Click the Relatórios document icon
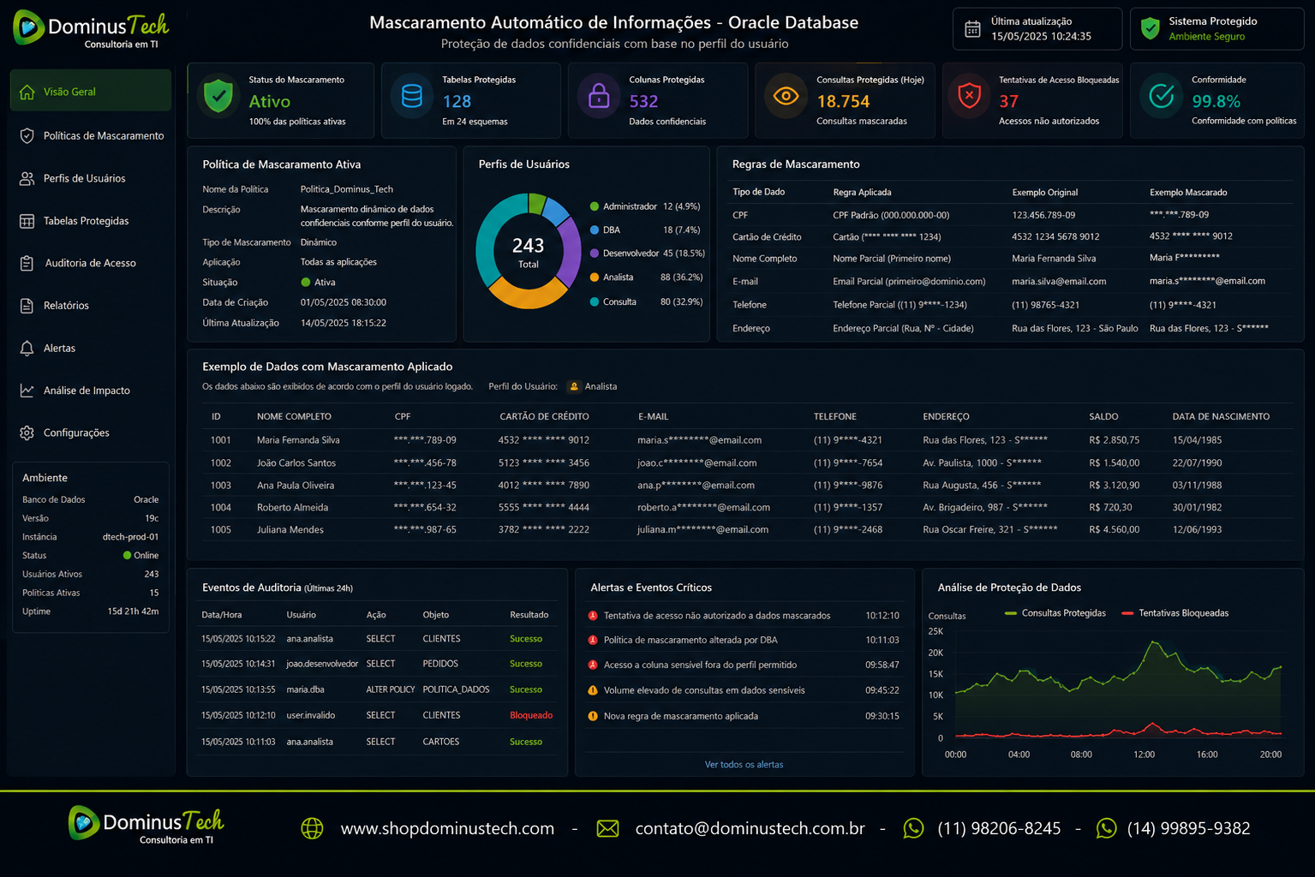 pyautogui.click(x=27, y=306)
